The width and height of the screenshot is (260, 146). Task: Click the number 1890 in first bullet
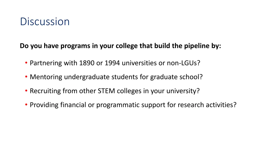pyautogui.click(x=87, y=63)
